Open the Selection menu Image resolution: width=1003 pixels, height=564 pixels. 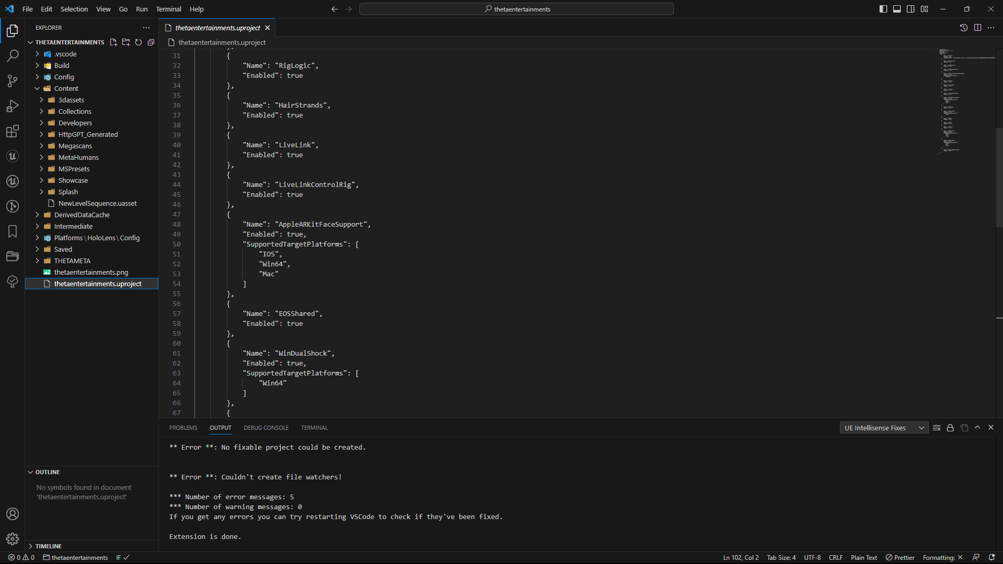point(74,9)
